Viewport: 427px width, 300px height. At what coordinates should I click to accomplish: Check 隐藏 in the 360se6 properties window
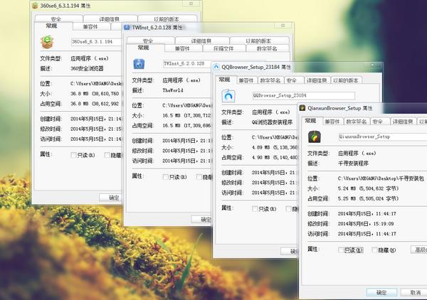pyautogui.click(x=107, y=155)
